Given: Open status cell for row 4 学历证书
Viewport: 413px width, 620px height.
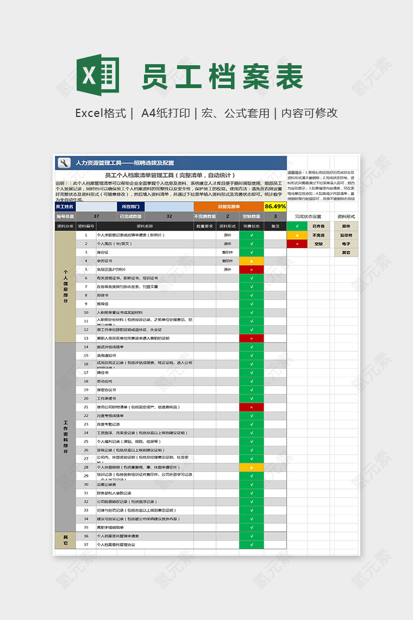Looking at the screenshot, I should pyautogui.click(x=252, y=261).
